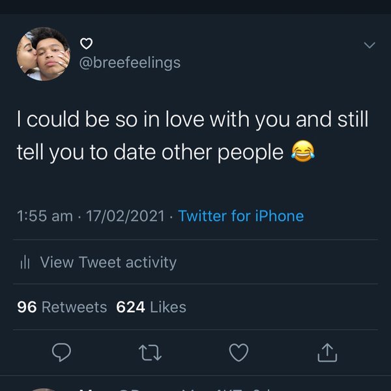Click the 1:55 am timestamp
The image size is (391, 391).
pos(44,216)
